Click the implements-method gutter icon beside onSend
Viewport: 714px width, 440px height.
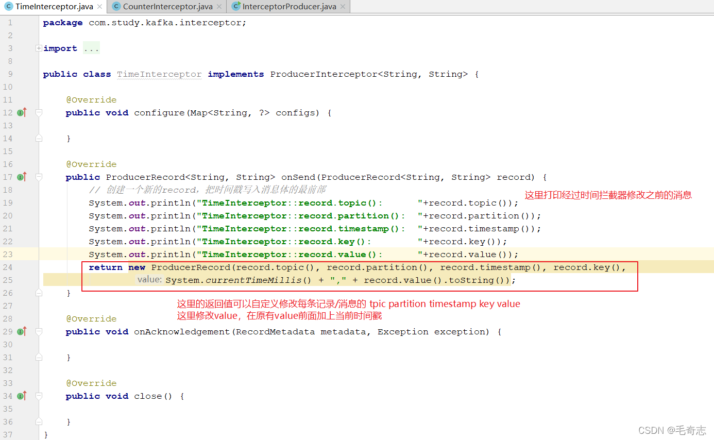[x=21, y=177]
